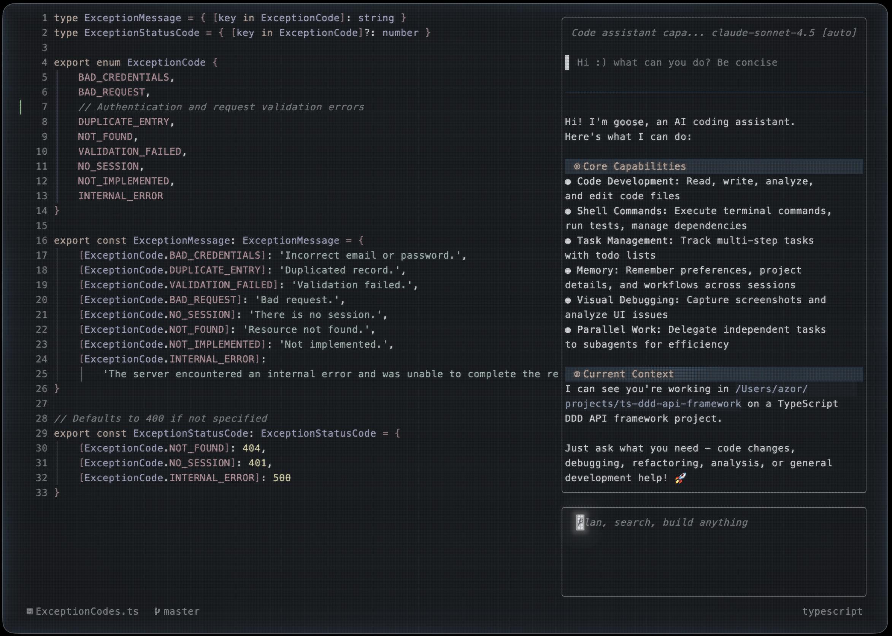The width and height of the screenshot is (892, 636).
Task: Click the indent guide inside ExceptionCode enum
Action: [57, 137]
